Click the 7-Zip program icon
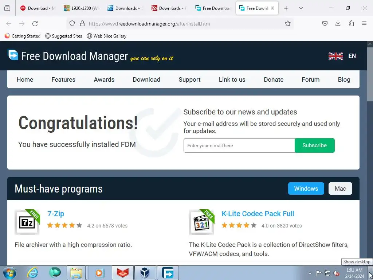The height and width of the screenshot is (280, 373). (x=27, y=222)
